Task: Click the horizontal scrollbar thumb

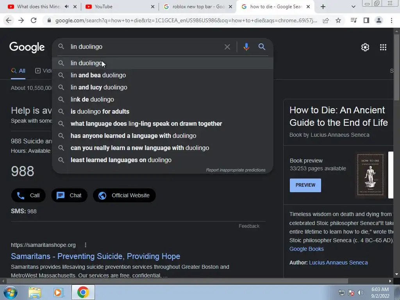Action: pos(177,281)
